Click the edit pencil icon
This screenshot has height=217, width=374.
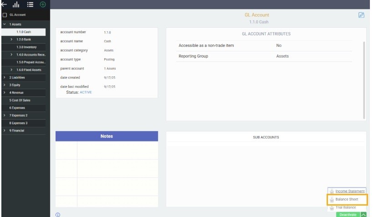pyautogui.click(x=361, y=15)
